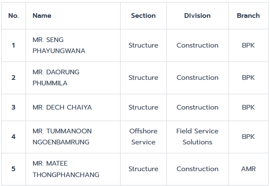Image resolution: width=270 pixels, height=186 pixels.
Task: Click the name MR. TUMMANOON NGOENBAMRUNG
Action: coord(62,137)
